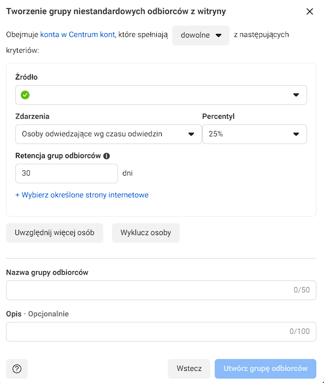This screenshot has height=383, width=324.
Task: Open the 'konta w Centrum kont' link
Action: pyautogui.click(x=77, y=35)
